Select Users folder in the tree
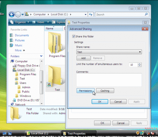The image size is (158, 137). [23, 83]
